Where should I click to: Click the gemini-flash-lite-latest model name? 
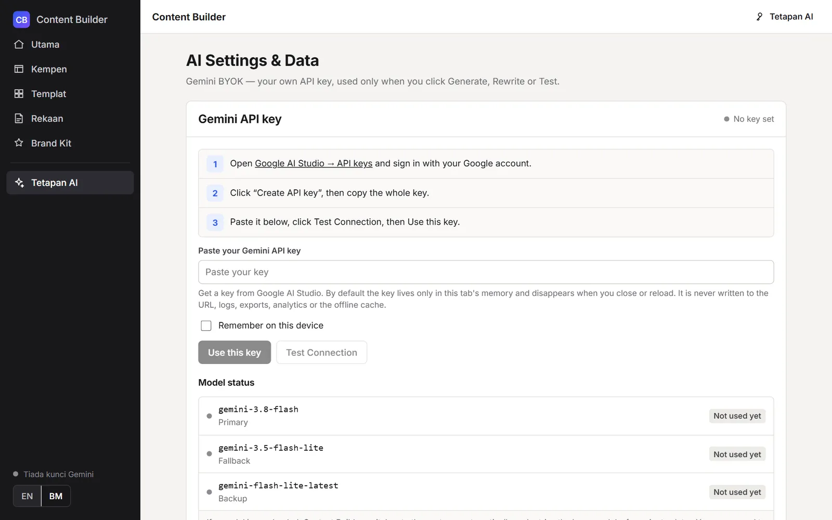278,486
